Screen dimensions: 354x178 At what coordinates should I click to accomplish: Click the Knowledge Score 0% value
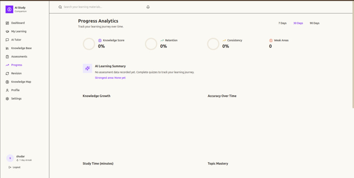101,46
